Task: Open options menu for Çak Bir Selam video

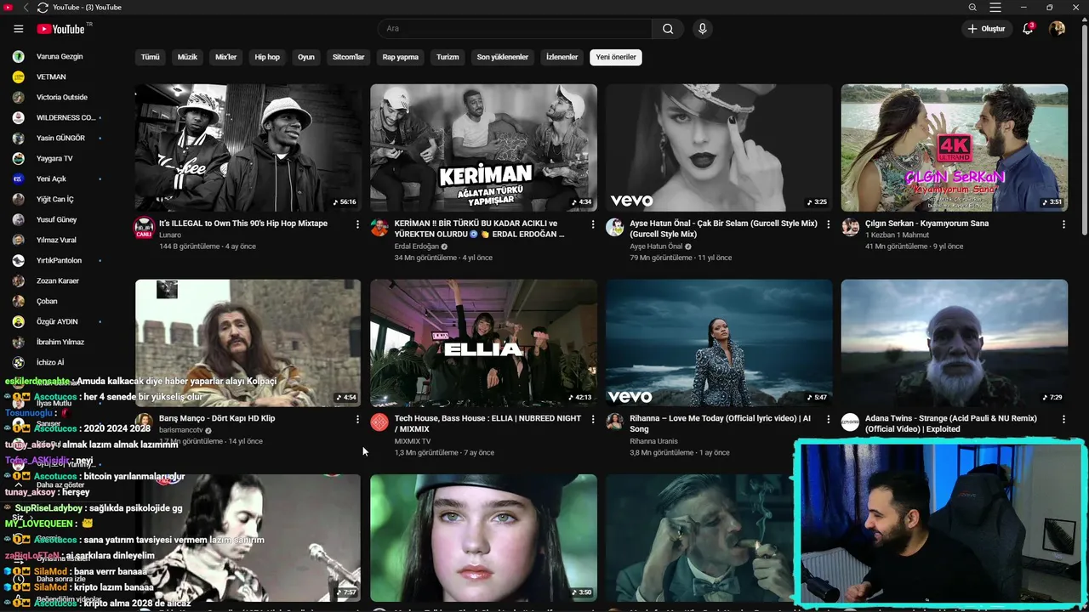Action: pyautogui.click(x=828, y=224)
